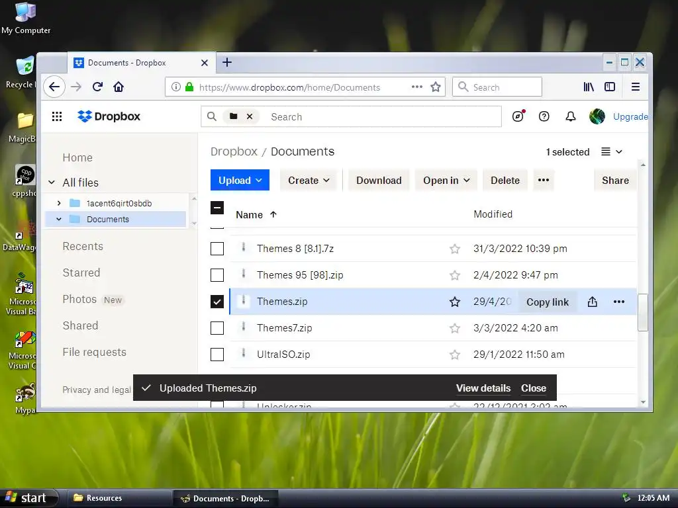Click share icon on Themes.zip row
The image size is (678, 508).
click(593, 302)
